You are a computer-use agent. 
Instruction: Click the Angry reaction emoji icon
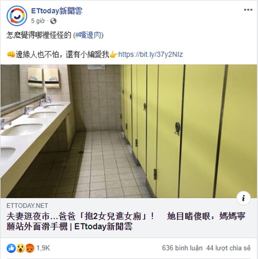click(30, 248)
